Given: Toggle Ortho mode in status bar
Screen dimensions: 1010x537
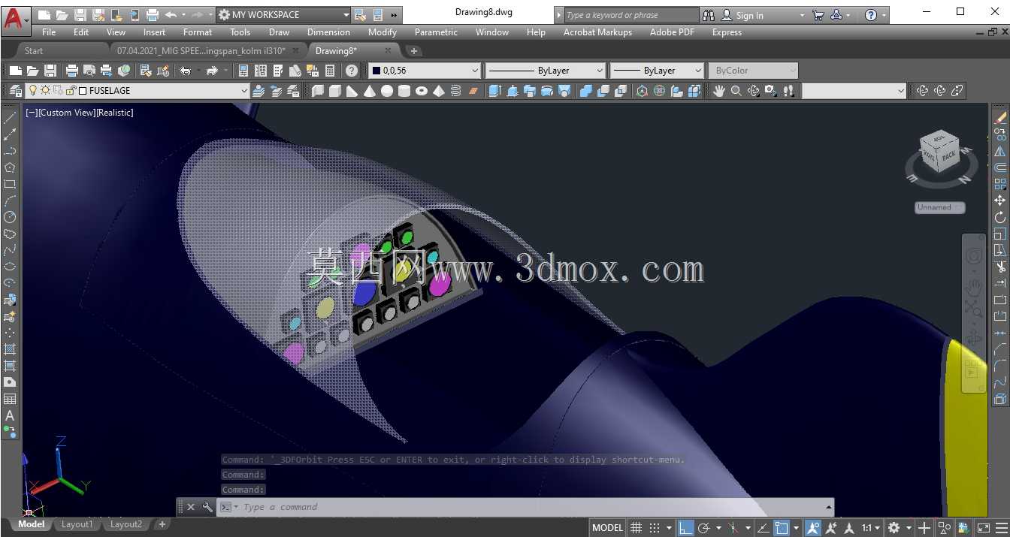Looking at the screenshot, I should point(685,528).
